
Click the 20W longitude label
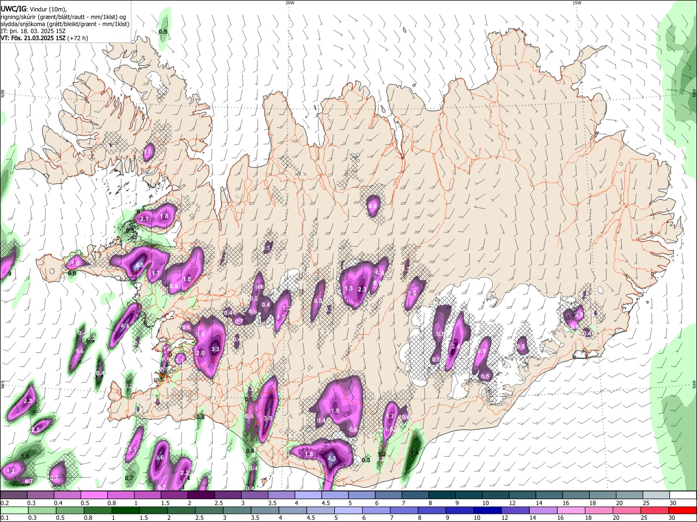click(290, 3)
